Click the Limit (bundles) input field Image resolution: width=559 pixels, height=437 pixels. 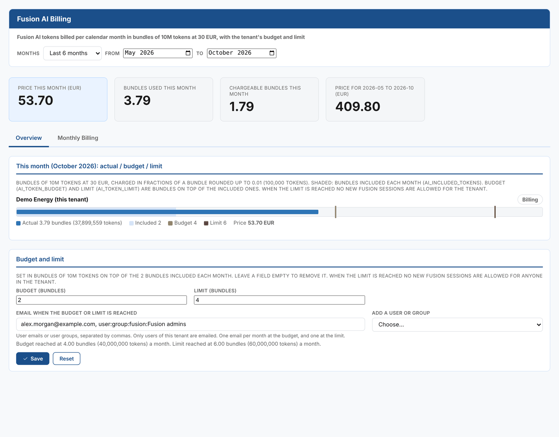(279, 300)
